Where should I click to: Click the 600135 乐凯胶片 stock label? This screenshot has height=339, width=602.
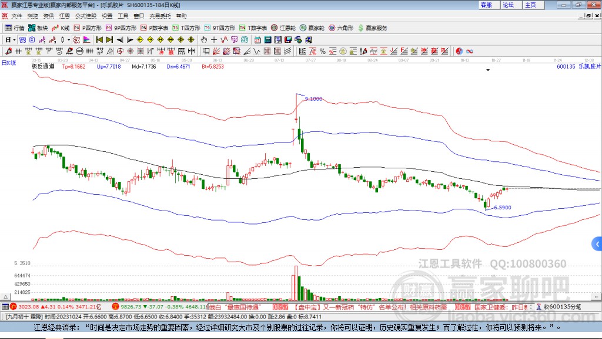578,67
